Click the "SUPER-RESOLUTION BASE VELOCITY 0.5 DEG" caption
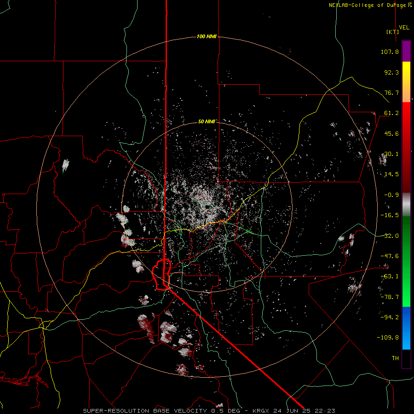The image size is (414, 414). (163, 411)
